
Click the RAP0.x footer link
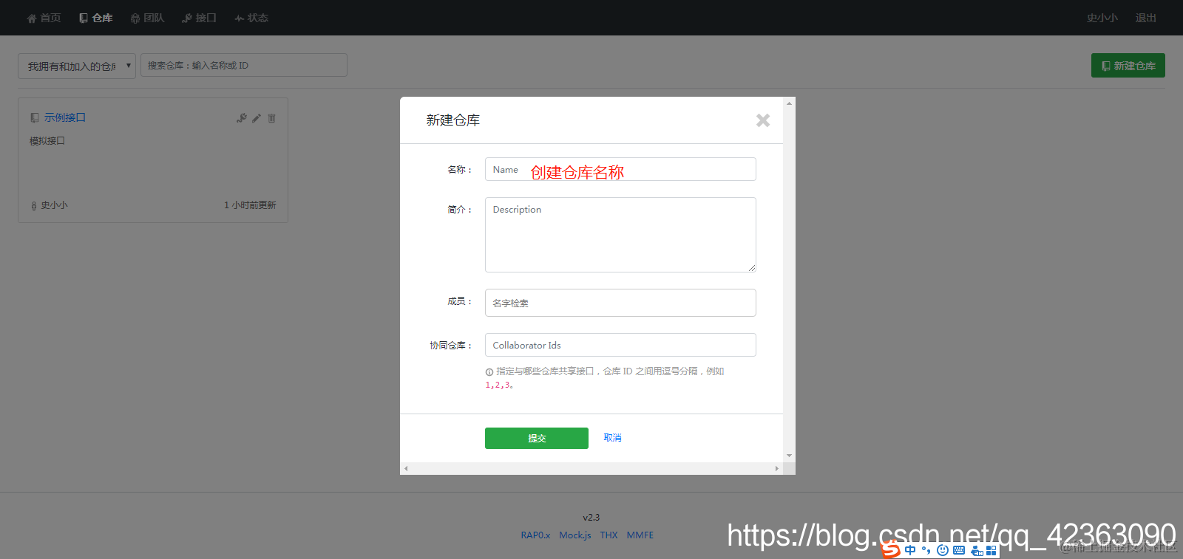535,535
